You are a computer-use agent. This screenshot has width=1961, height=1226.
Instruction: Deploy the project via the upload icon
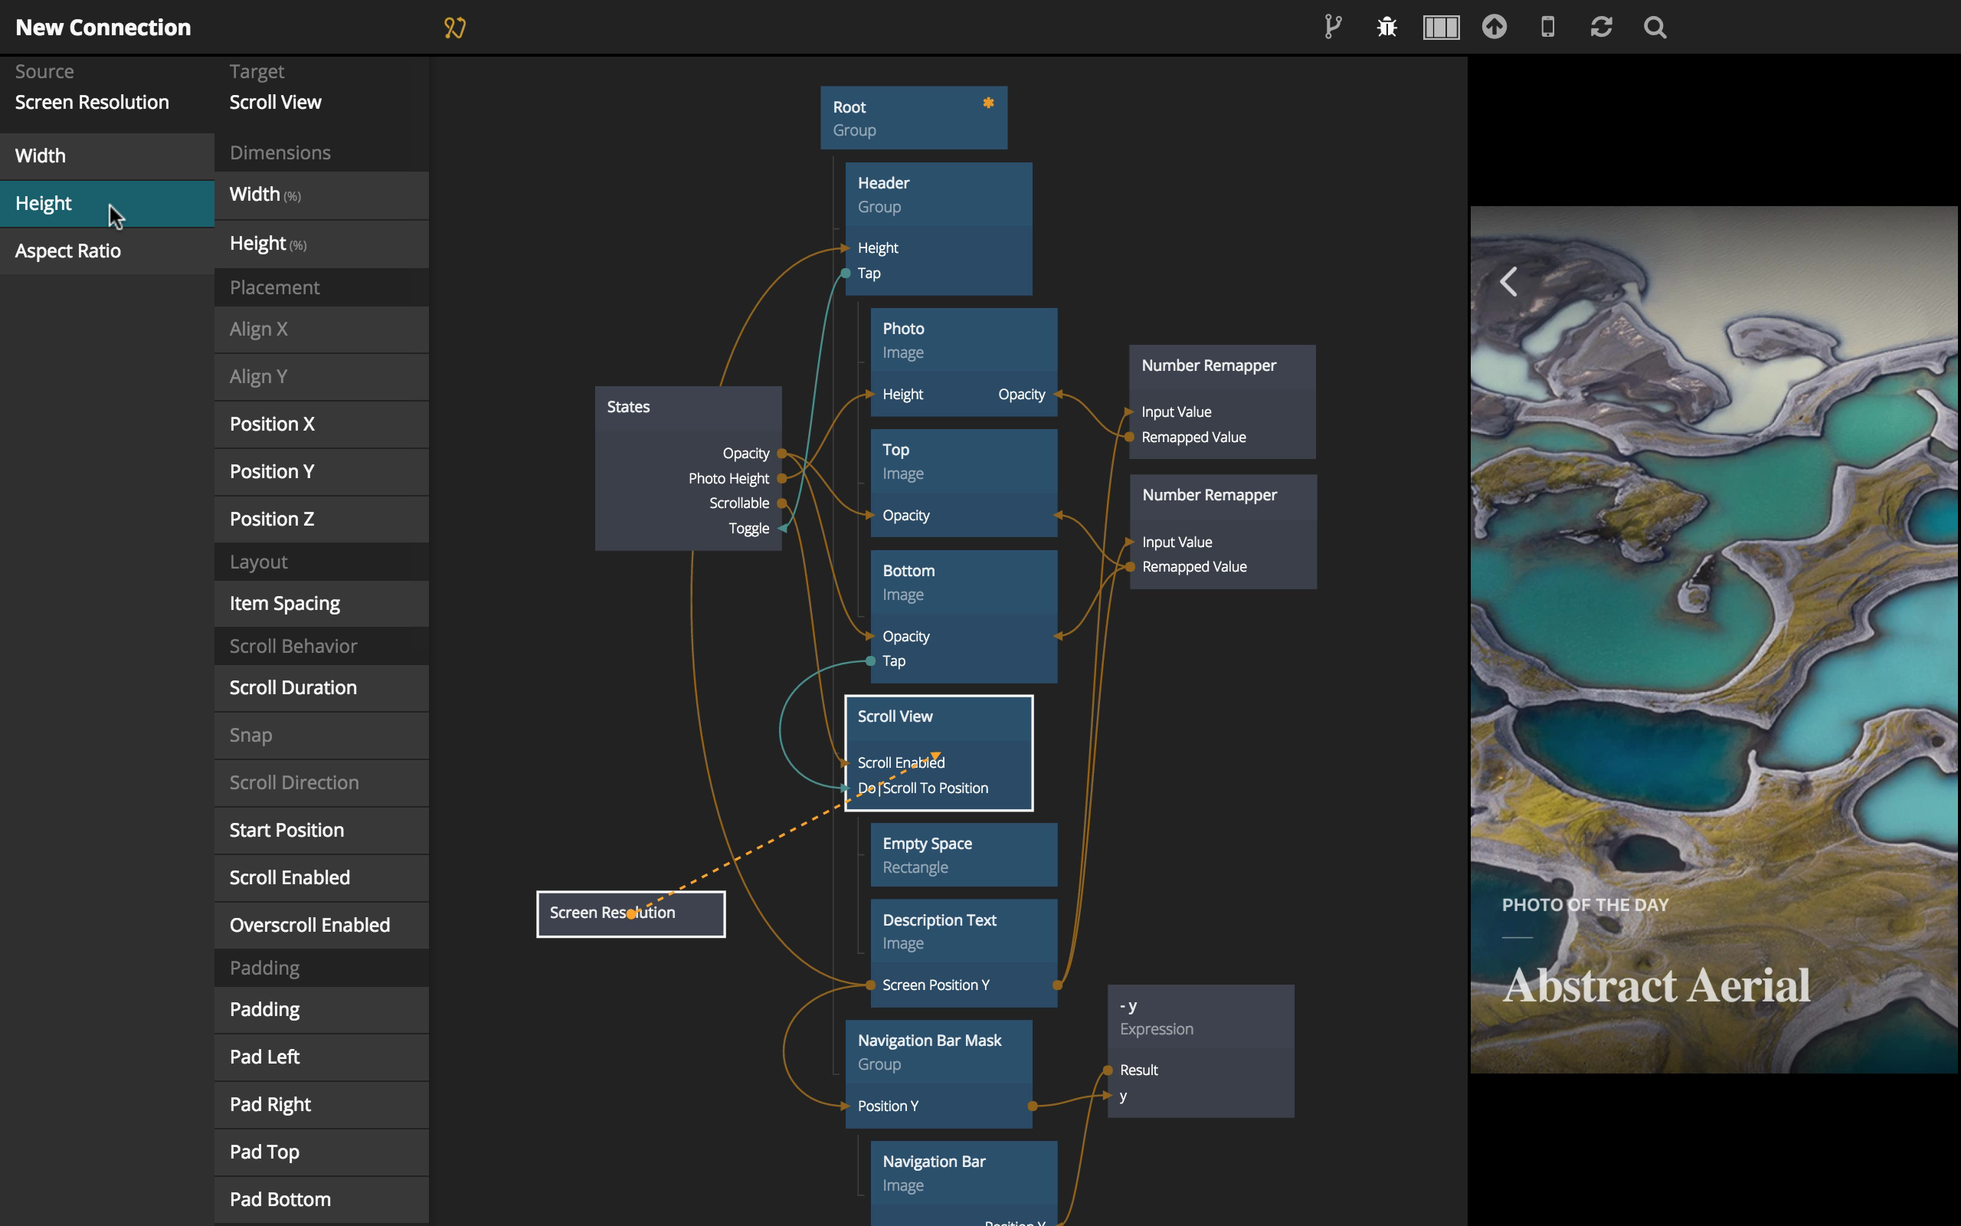(x=1495, y=27)
